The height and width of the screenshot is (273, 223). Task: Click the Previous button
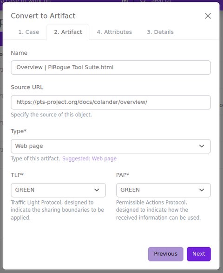165,254
